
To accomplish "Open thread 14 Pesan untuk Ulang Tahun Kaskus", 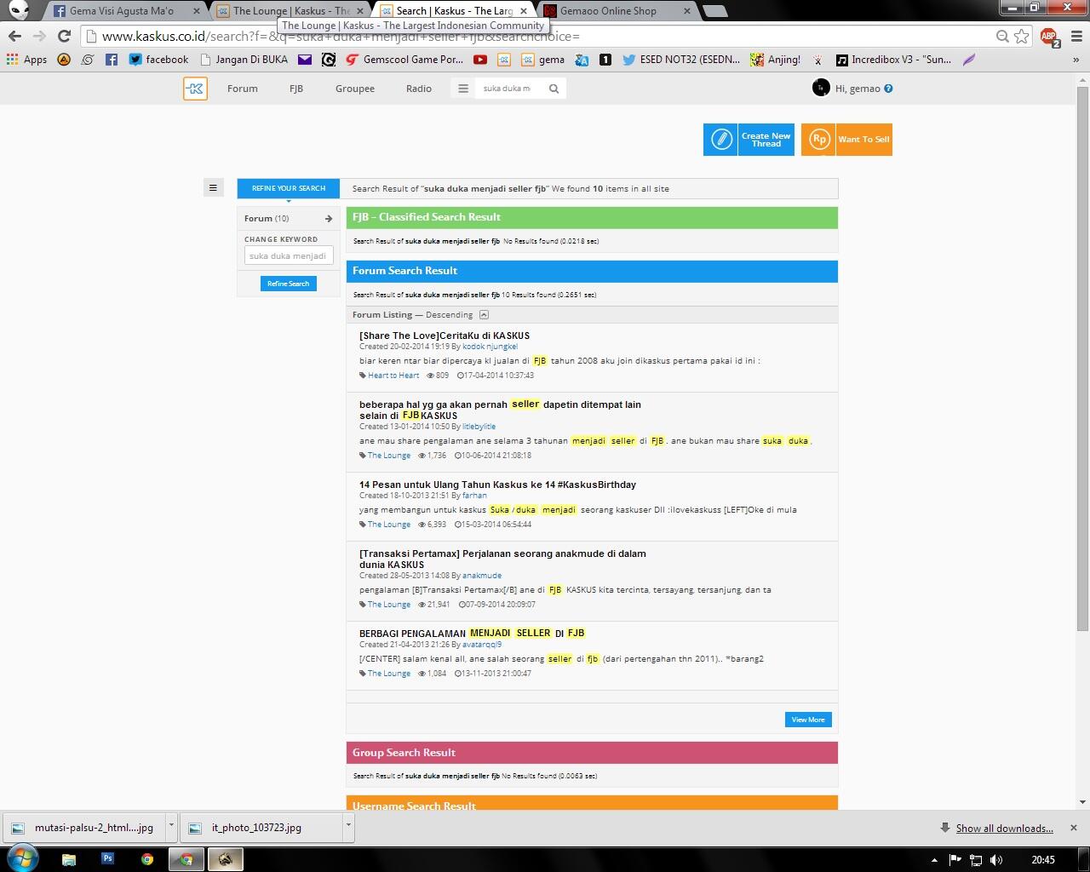I will point(497,485).
